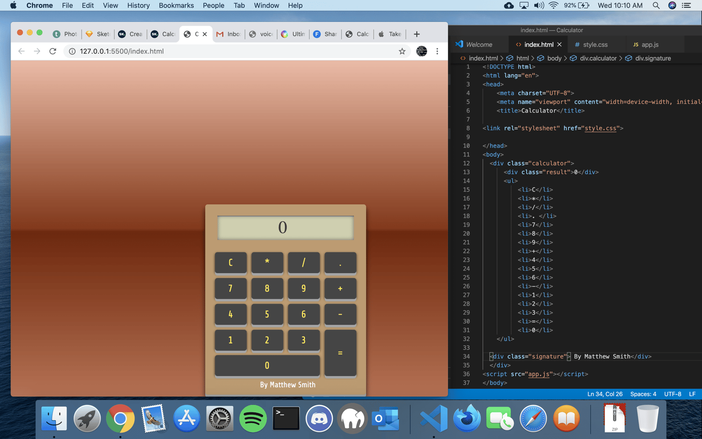Viewport: 702px width, 439px height.
Task: Click the calculator minus key
Action: [340, 314]
